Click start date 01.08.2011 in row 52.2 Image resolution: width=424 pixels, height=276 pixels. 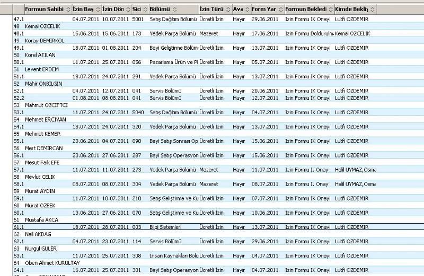click(86, 98)
